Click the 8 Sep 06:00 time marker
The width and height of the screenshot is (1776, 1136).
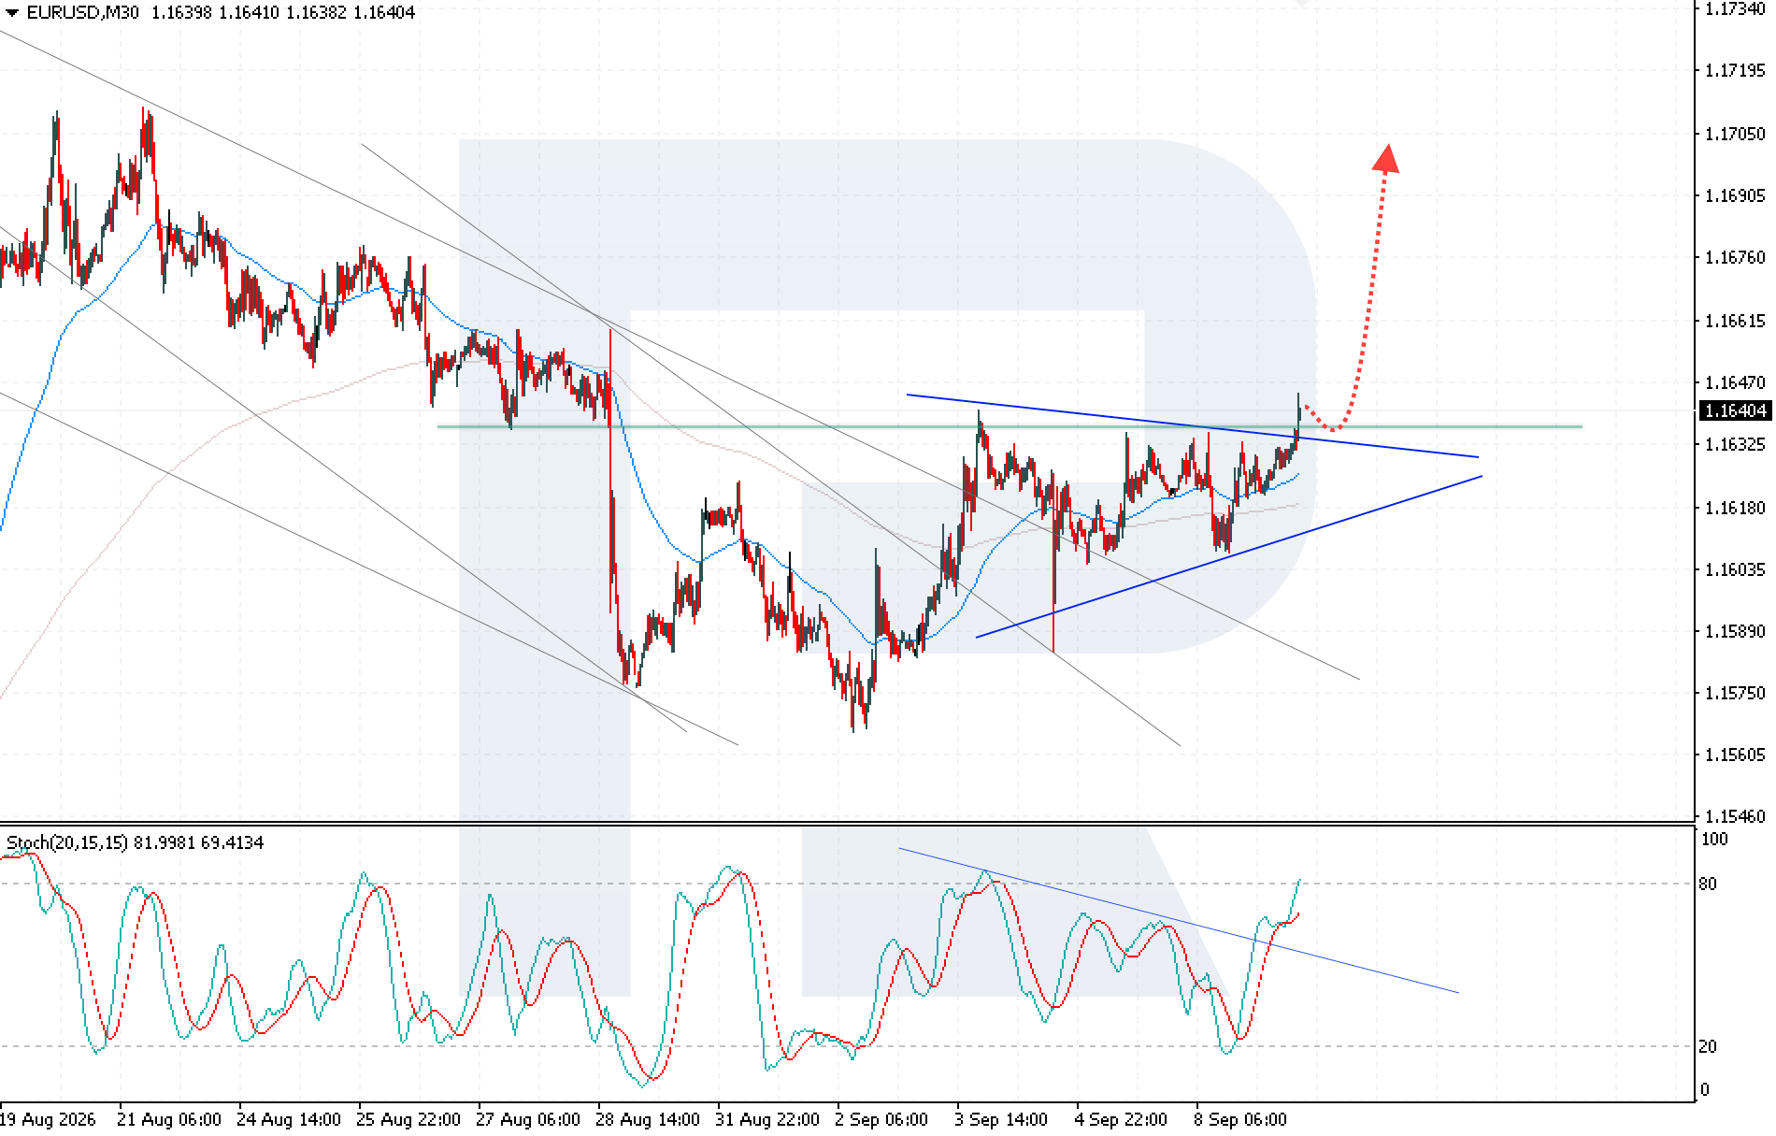1240,1119
